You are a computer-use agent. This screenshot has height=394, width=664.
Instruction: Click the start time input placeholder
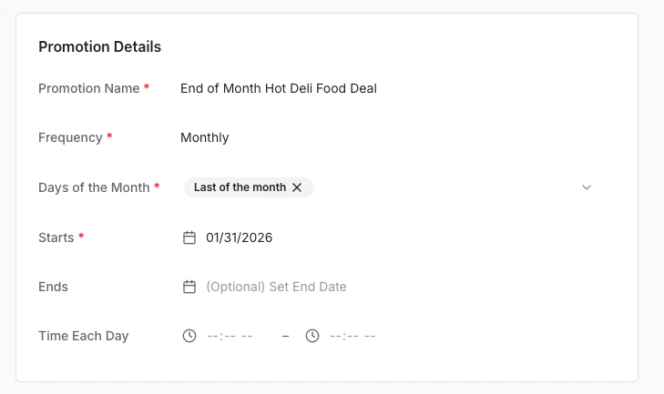(x=230, y=336)
